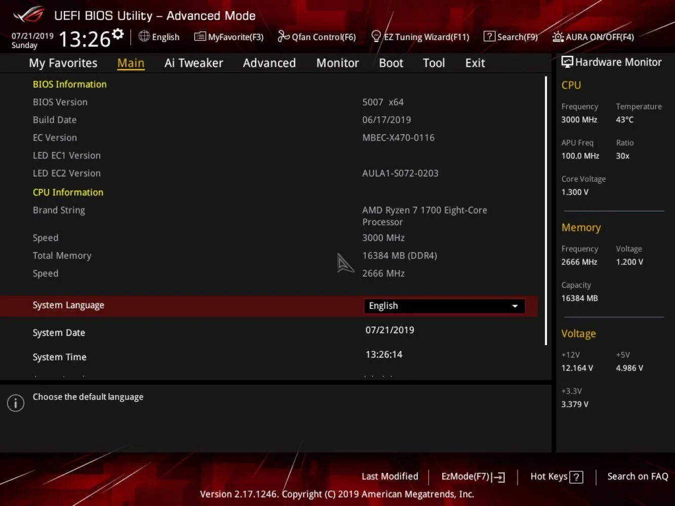Click the CPU temperature 43°C reading
675x506 pixels.
click(x=625, y=120)
